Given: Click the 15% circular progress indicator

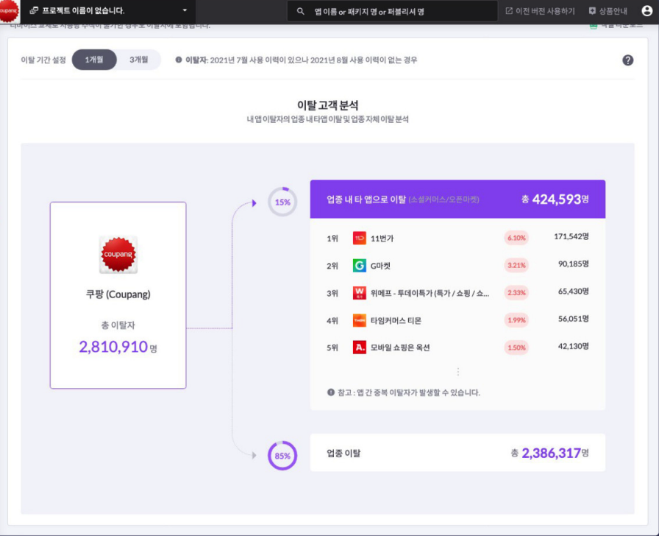Looking at the screenshot, I should pos(282,202).
